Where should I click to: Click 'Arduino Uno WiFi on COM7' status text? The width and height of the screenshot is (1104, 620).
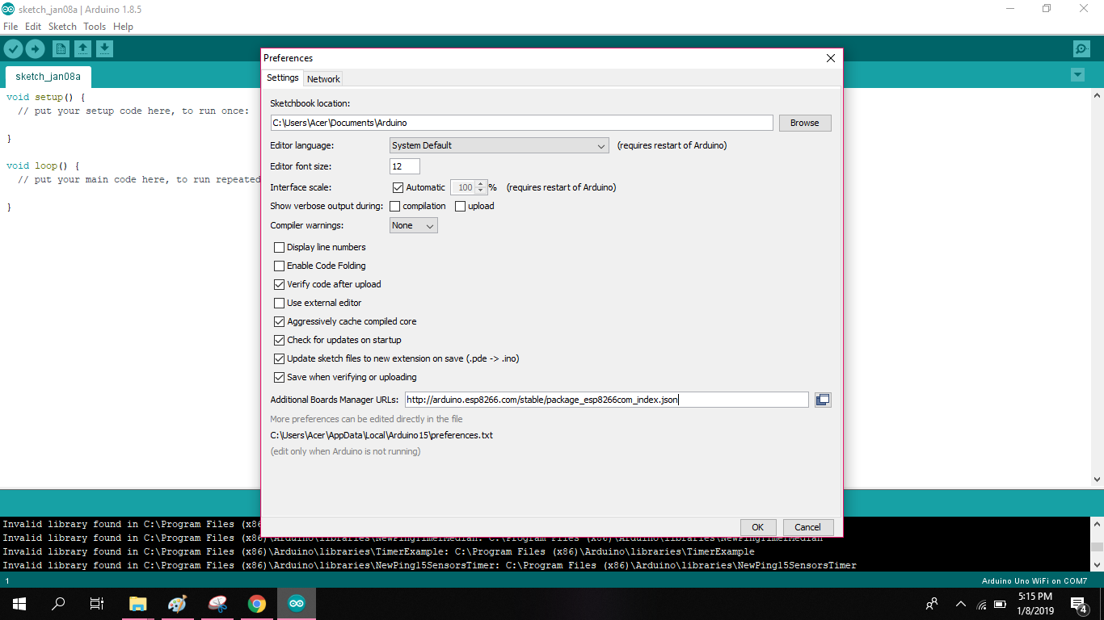point(1034,580)
